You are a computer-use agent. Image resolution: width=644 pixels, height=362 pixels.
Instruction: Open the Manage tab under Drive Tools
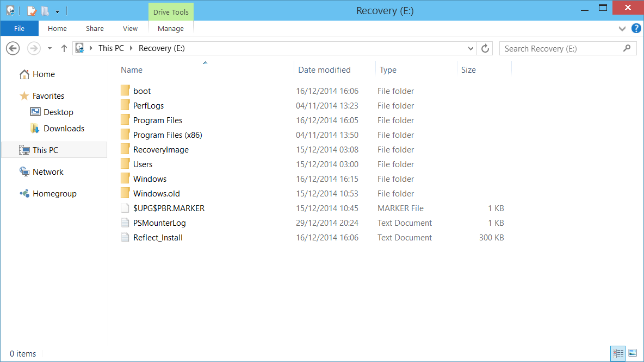pos(170,28)
